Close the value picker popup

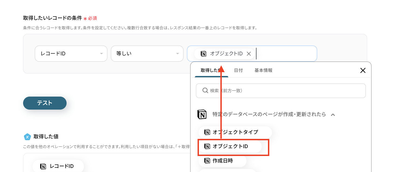(363, 70)
